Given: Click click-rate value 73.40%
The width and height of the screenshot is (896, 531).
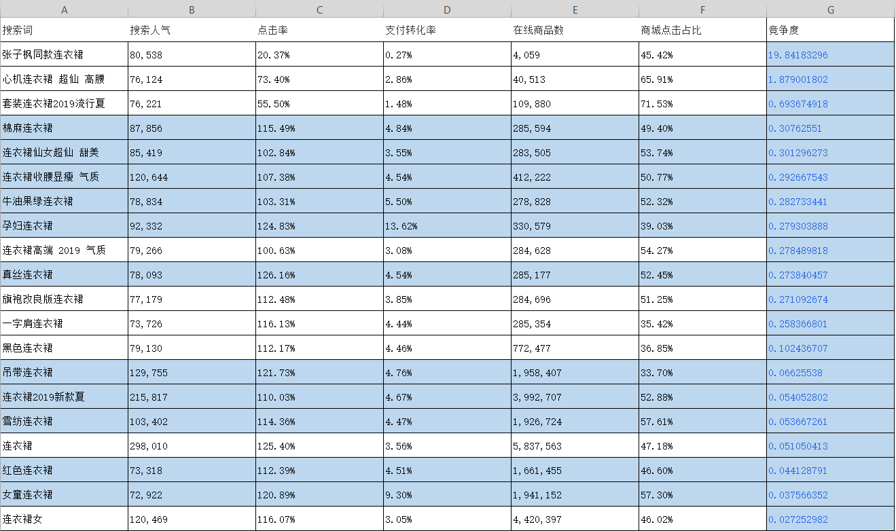Looking at the screenshot, I should (x=319, y=79).
